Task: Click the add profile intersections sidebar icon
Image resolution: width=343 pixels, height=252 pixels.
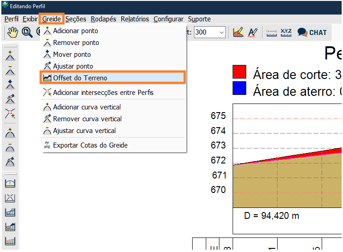Action: 10,114
